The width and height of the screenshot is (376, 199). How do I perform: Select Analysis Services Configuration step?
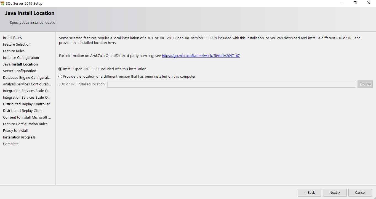click(27, 84)
